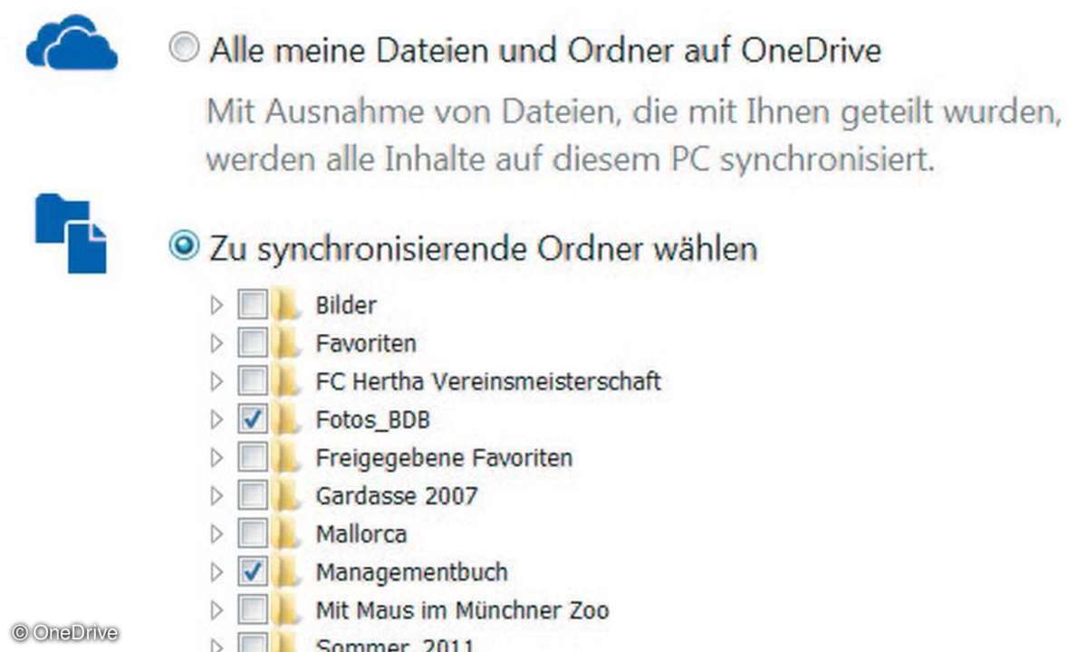Select the Bilder folder name
The height and width of the screenshot is (652, 1087).
346,305
